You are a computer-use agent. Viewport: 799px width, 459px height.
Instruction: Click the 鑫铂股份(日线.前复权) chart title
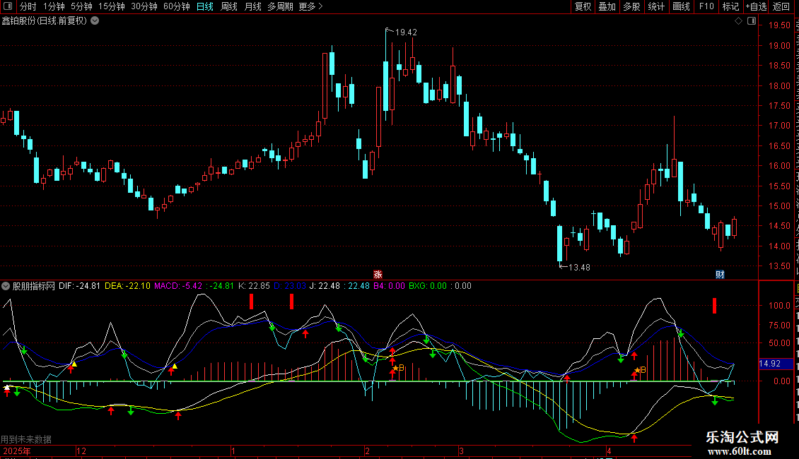(45, 21)
